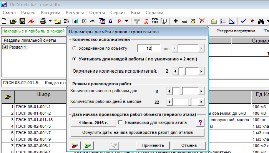
Task: Open dropdown arrow next to red P icon
Action: tap(127, 21)
